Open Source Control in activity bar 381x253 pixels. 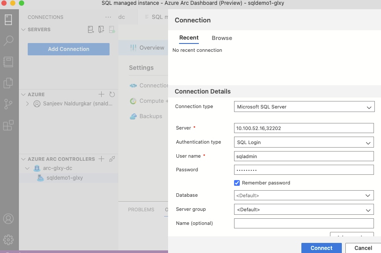[x=8, y=104]
